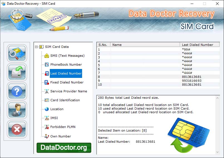This screenshot has width=224, height=158.
Task: Open the Help question mark button
Action: [17, 91]
